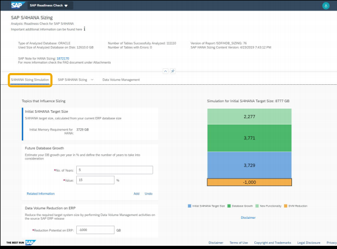Viewport: 337px width, 249px height.
Task: Click the Related Information link
Action: [41, 193]
